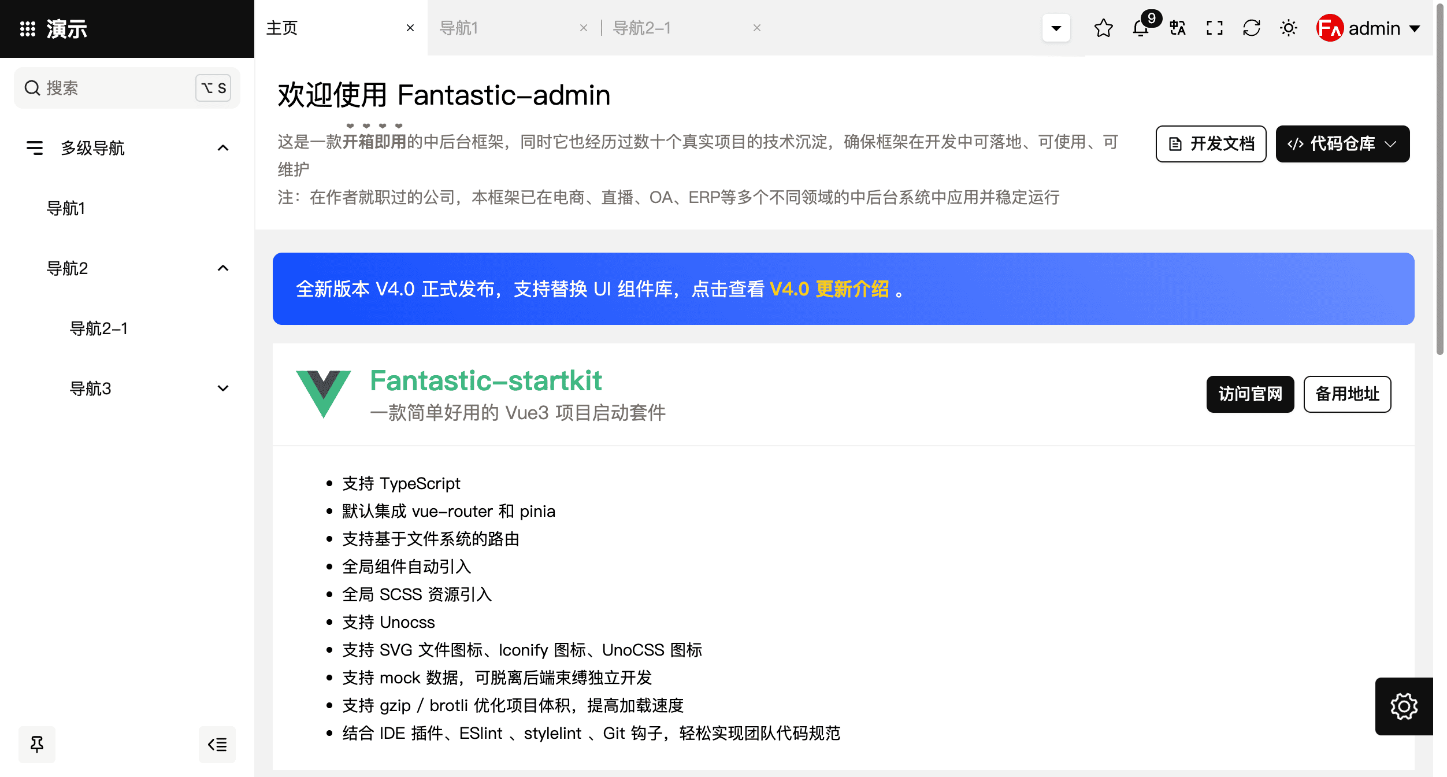This screenshot has height=777, width=1447.
Task: Open the tab list dropdown arrow
Action: click(1056, 28)
